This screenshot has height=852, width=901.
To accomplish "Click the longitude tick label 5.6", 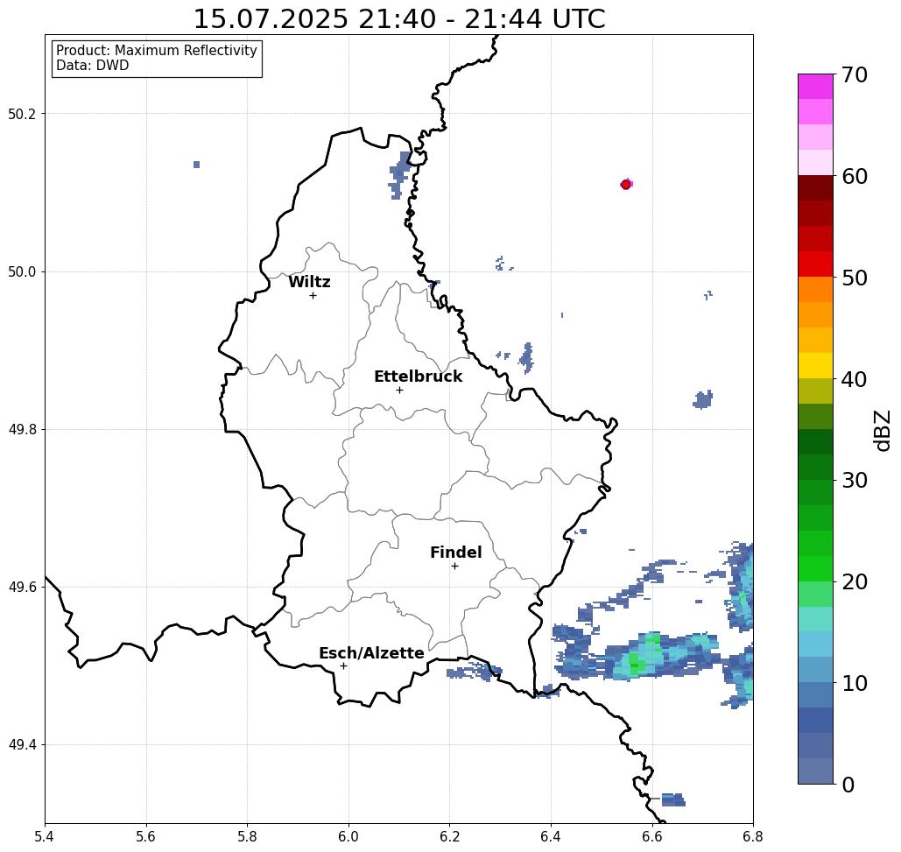I will (x=146, y=836).
